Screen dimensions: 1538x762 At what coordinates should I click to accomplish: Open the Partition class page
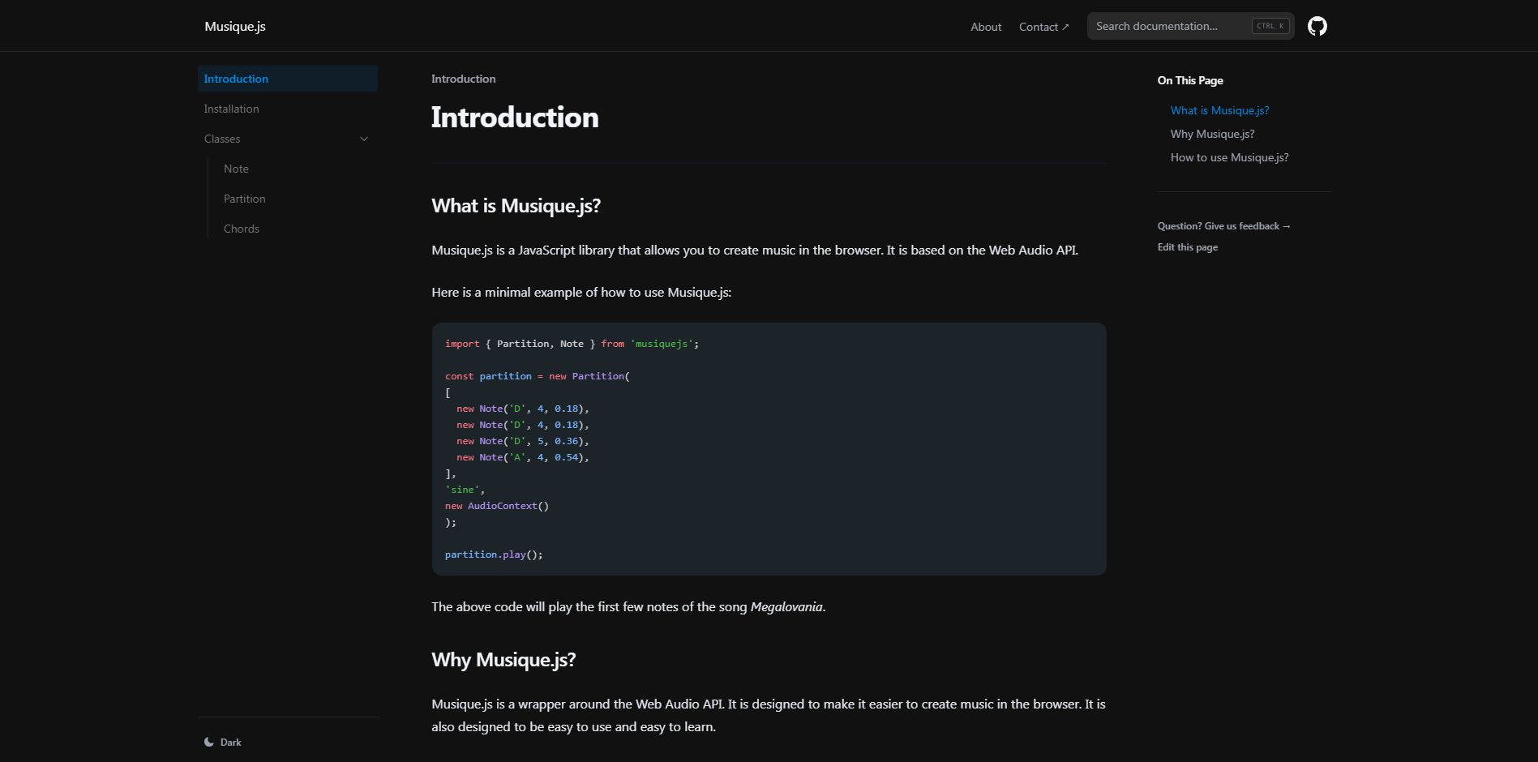pyautogui.click(x=245, y=199)
